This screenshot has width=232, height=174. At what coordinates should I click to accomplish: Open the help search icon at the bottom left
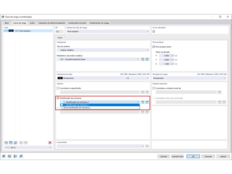click(x=4, y=156)
